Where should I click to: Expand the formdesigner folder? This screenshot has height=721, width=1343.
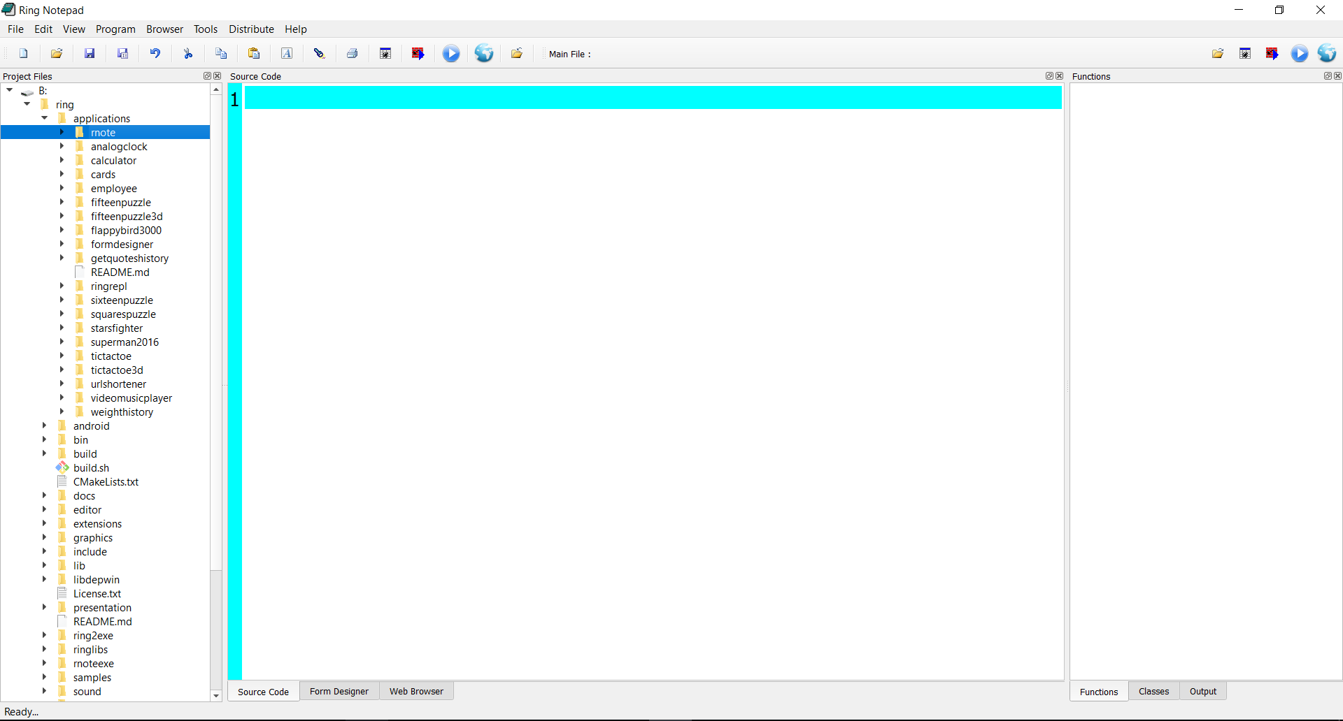pos(62,244)
